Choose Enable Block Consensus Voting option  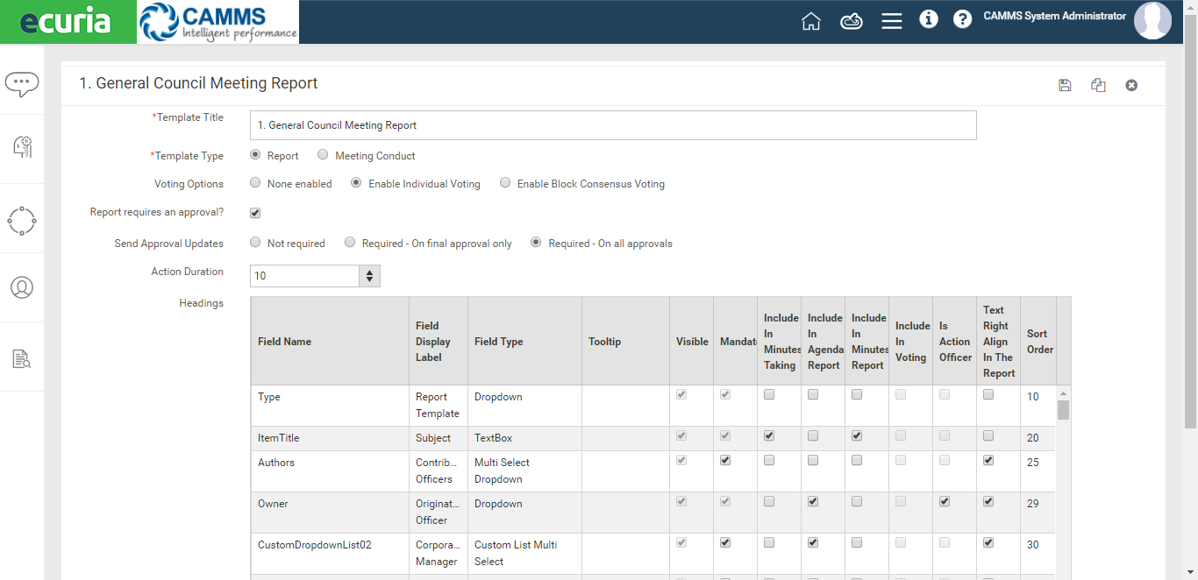tap(505, 183)
